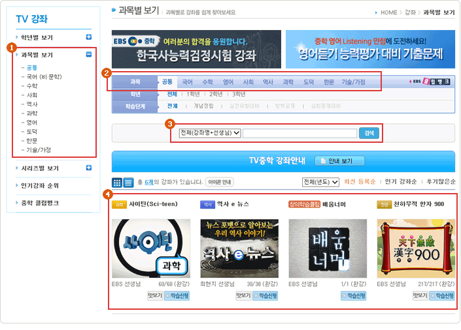This screenshot has width=461, height=330.
Task: Switch to 역사 subject tab
Action: tap(268, 82)
